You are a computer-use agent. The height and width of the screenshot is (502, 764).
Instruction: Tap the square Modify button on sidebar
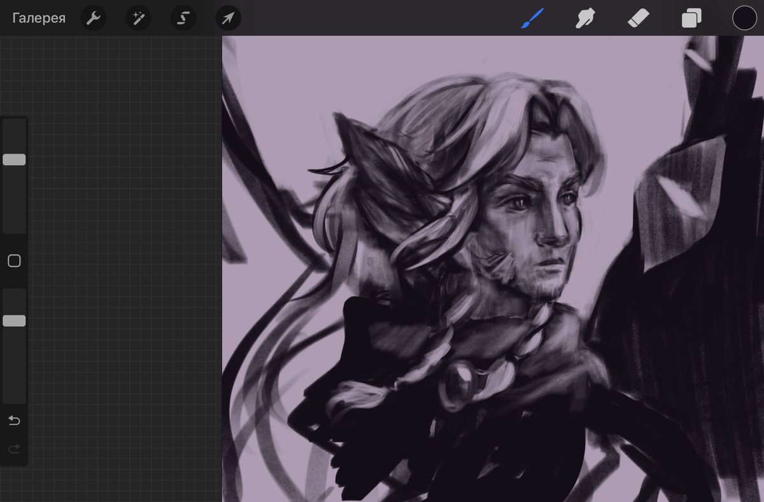(x=14, y=261)
